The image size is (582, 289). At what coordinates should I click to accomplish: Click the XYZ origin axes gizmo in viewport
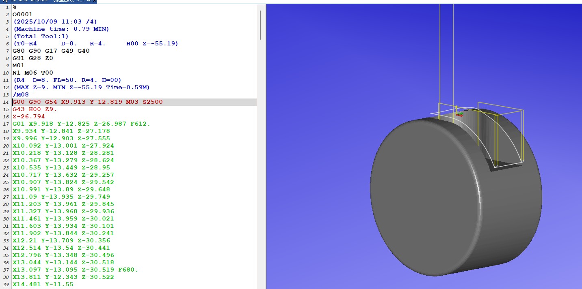click(x=459, y=114)
